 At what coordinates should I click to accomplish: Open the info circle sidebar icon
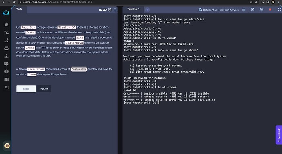click(x=7, y=71)
